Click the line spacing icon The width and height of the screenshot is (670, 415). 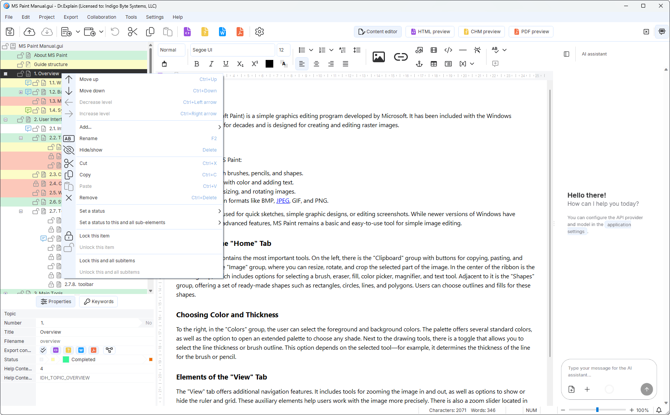[357, 50]
